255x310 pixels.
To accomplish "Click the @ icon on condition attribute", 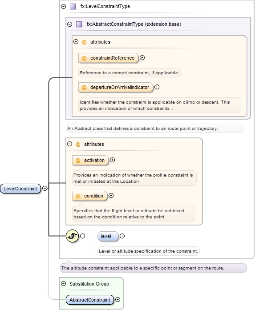I will coord(78,196).
